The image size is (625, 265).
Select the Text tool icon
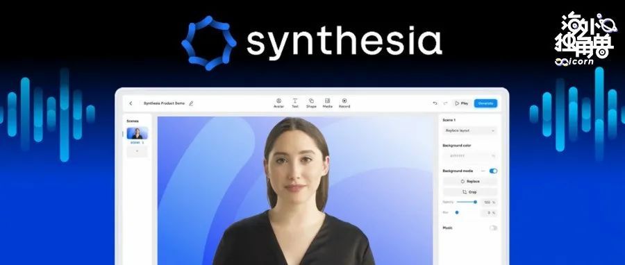coord(295,103)
